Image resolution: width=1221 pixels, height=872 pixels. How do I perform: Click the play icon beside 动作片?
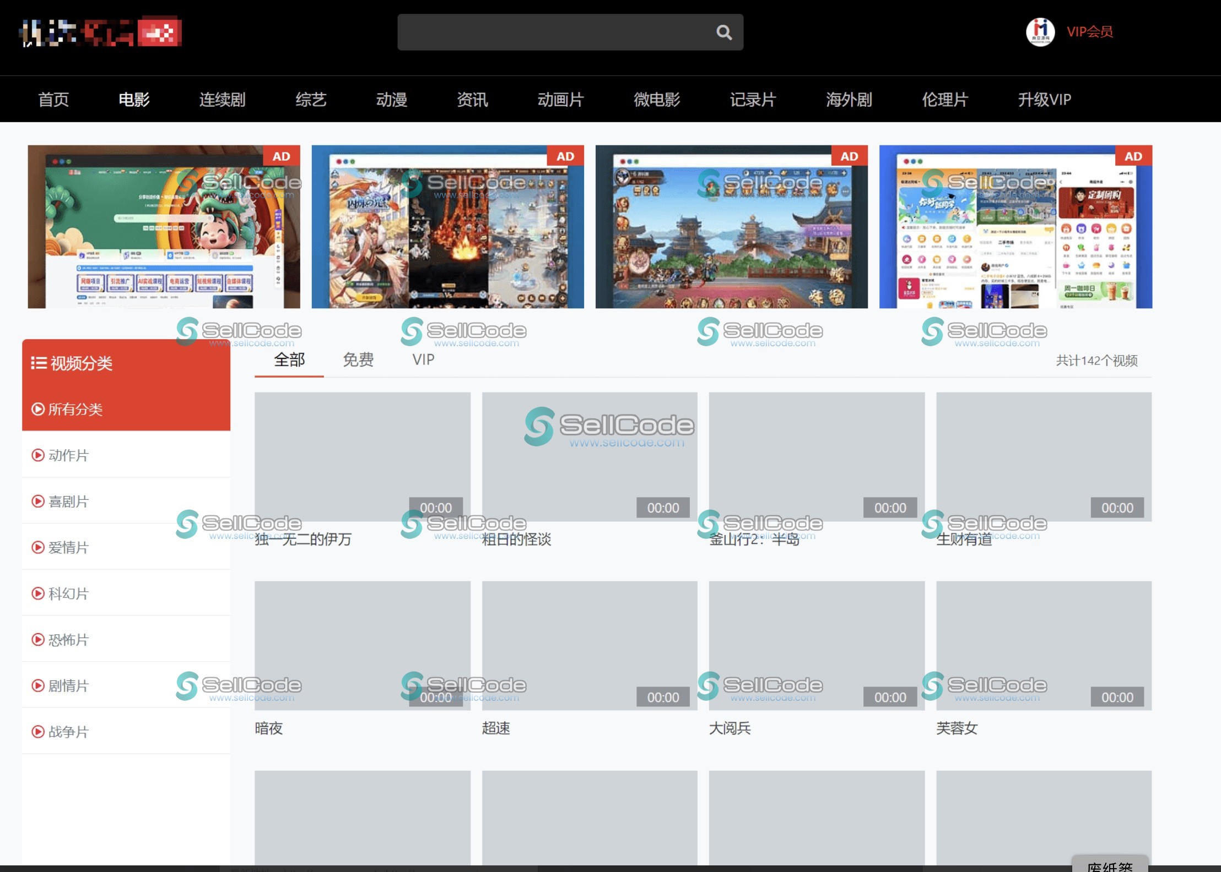click(37, 455)
